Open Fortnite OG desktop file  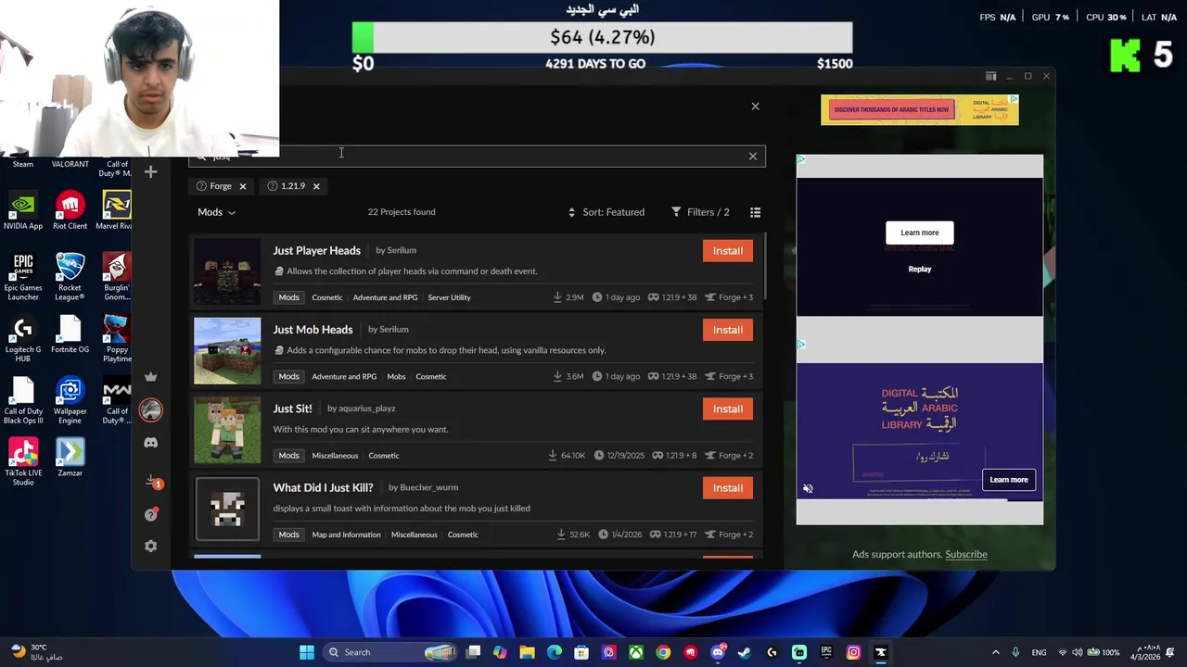pos(70,333)
